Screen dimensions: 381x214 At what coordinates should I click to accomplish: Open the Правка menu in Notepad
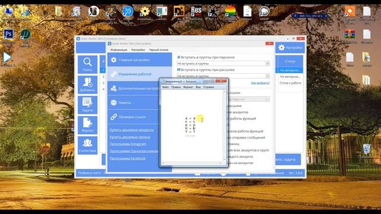(x=176, y=87)
